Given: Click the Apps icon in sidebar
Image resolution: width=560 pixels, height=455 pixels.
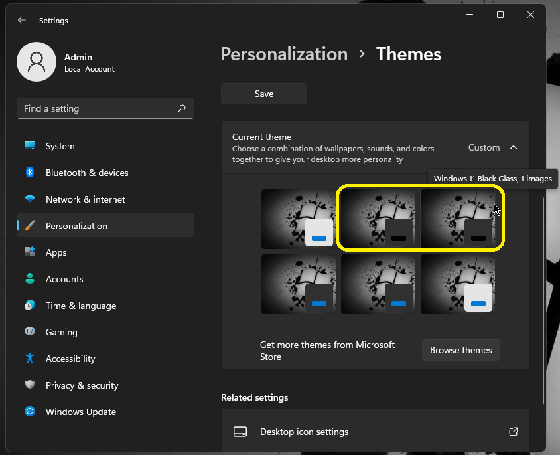Looking at the screenshot, I should pyautogui.click(x=30, y=252).
